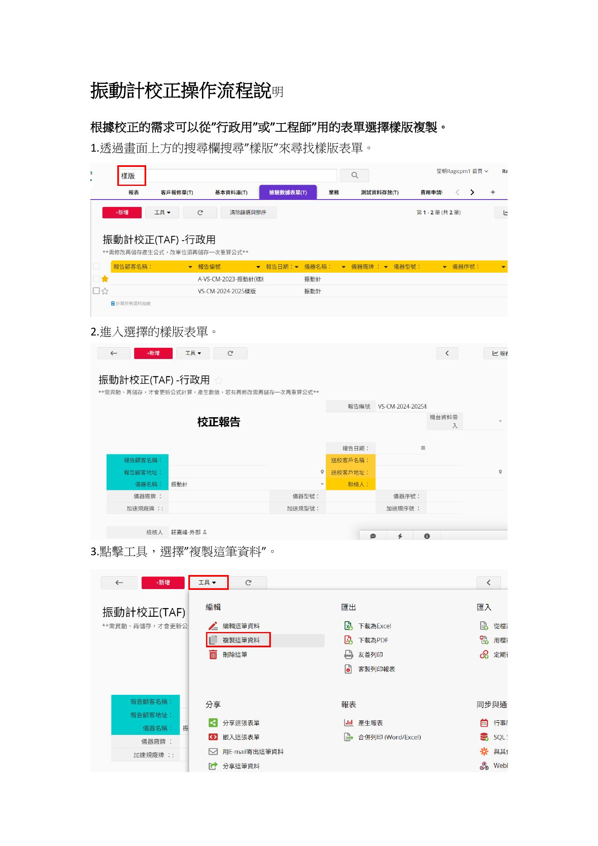
Task: Toggle the empty star on VS-CM-2024-2025樣版 row
Action: [105, 291]
